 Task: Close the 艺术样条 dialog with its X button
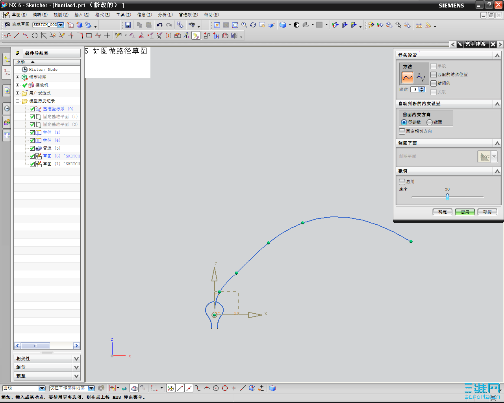click(x=493, y=44)
